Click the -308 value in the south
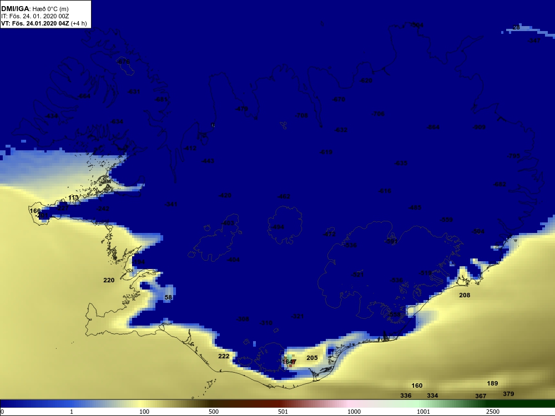Image resolution: width=555 pixels, height=416 pixels. click(x=243, y=319)
